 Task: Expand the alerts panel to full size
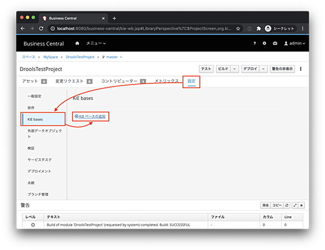click(x=295, y=206)
